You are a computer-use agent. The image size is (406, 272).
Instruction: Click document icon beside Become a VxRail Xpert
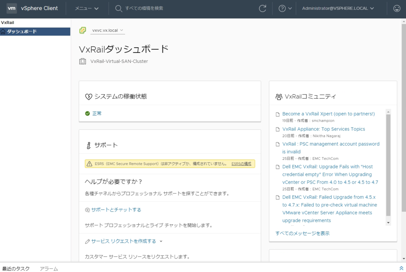(278, 114)
